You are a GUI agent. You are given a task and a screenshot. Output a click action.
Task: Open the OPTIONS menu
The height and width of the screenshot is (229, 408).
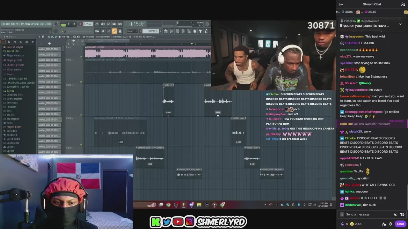coord(35,24)
